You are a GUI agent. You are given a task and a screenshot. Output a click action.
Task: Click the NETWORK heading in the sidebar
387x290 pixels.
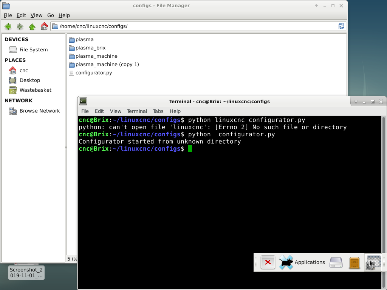pyautogui.click(x=19, y=100)
